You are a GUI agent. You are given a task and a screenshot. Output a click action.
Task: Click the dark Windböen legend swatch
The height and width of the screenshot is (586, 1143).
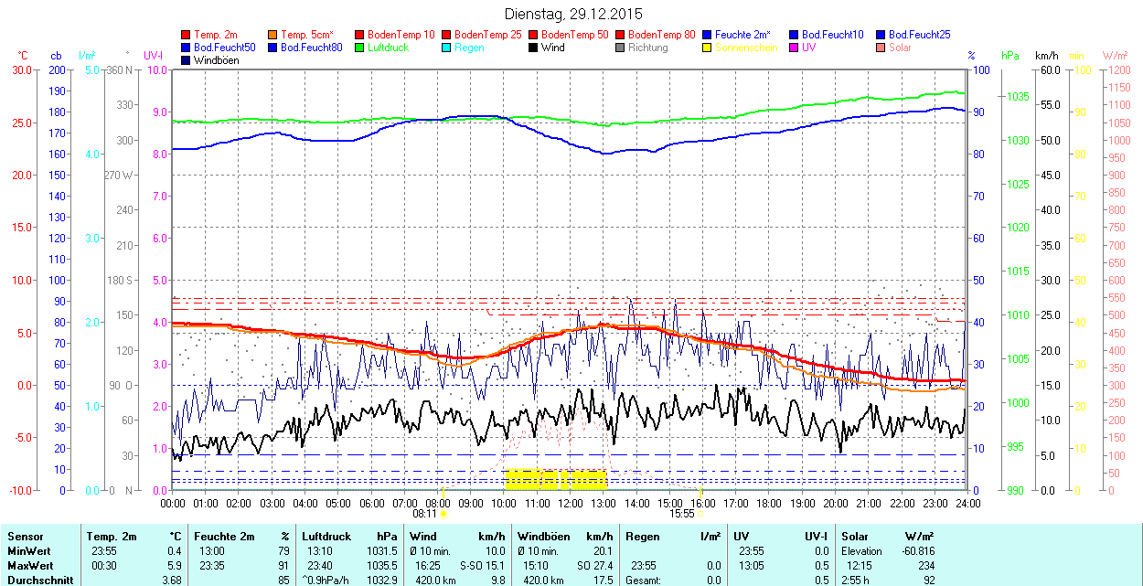(x=187, y=60)
